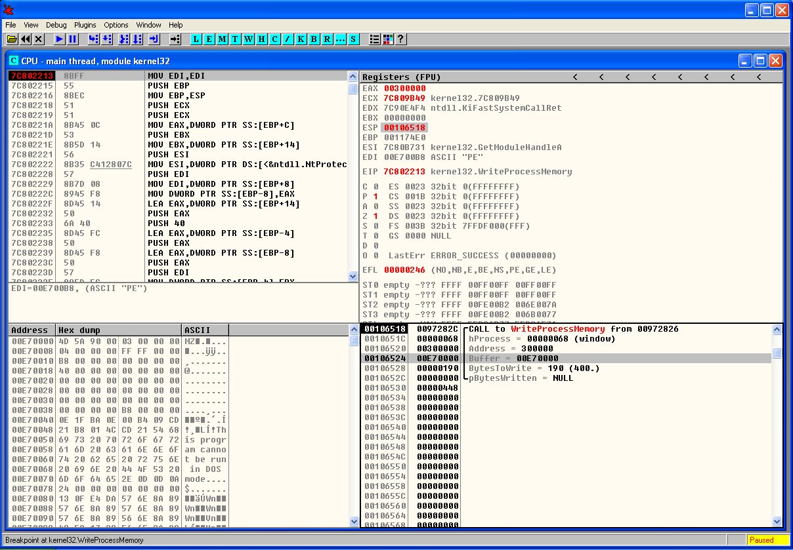The image size is (793, 550).
Task: Select the PUSH EBP instruction line
Action: point(167,86)
